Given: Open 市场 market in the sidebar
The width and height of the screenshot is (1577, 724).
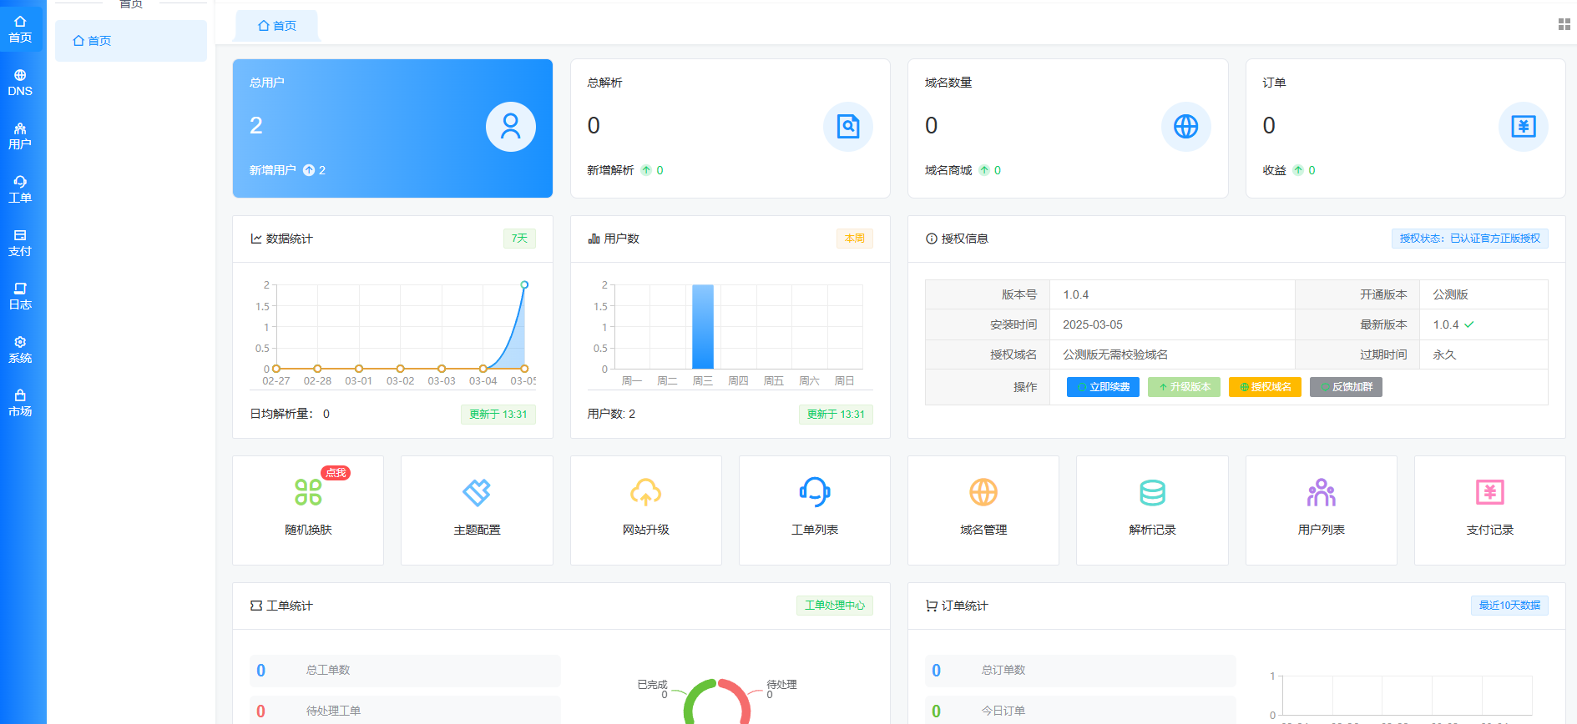Looking at the screenshot, I should pos(20,403).
